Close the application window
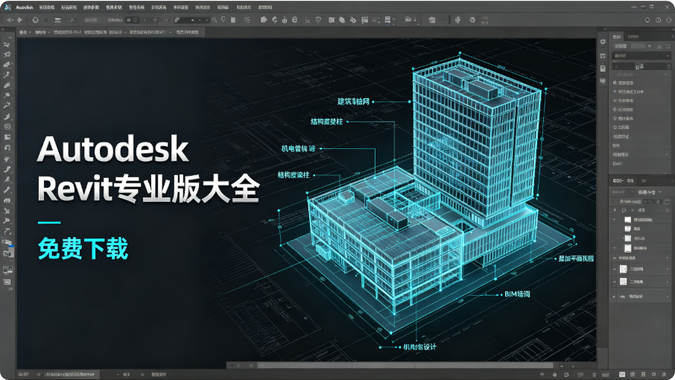The width and height of the screenshot is (675, 380). (668, 7)
